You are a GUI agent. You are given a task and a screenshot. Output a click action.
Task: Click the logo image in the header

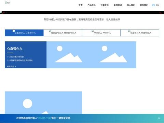(8, 3)
